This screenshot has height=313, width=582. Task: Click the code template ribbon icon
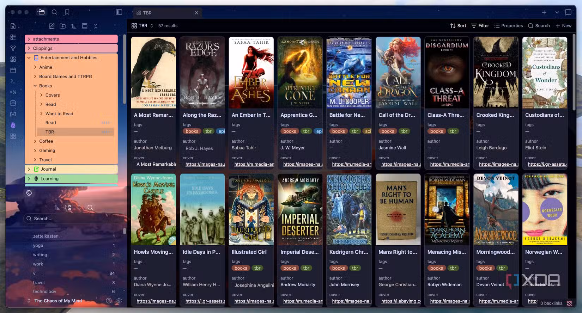[13, 92]
